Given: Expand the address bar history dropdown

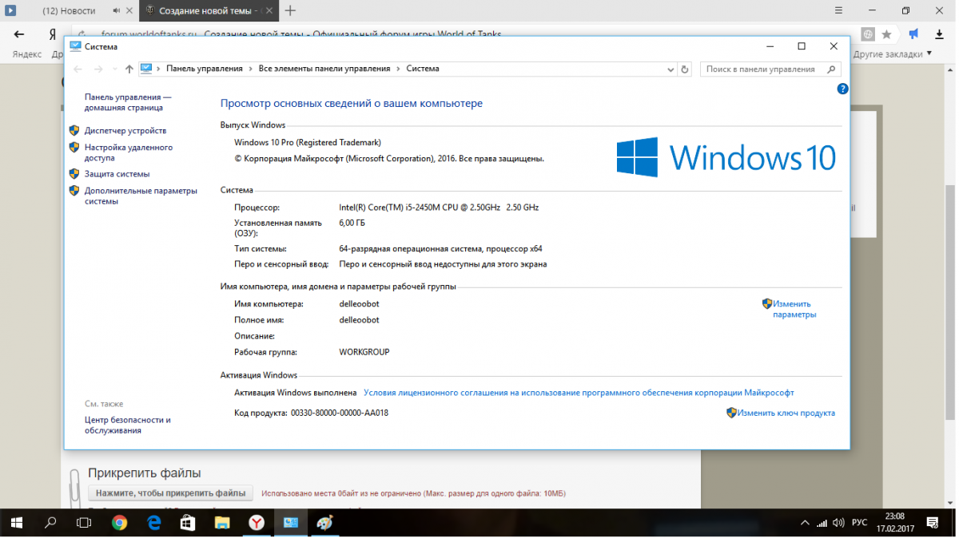Looking at the screenshot, I should tap(671, 69).
